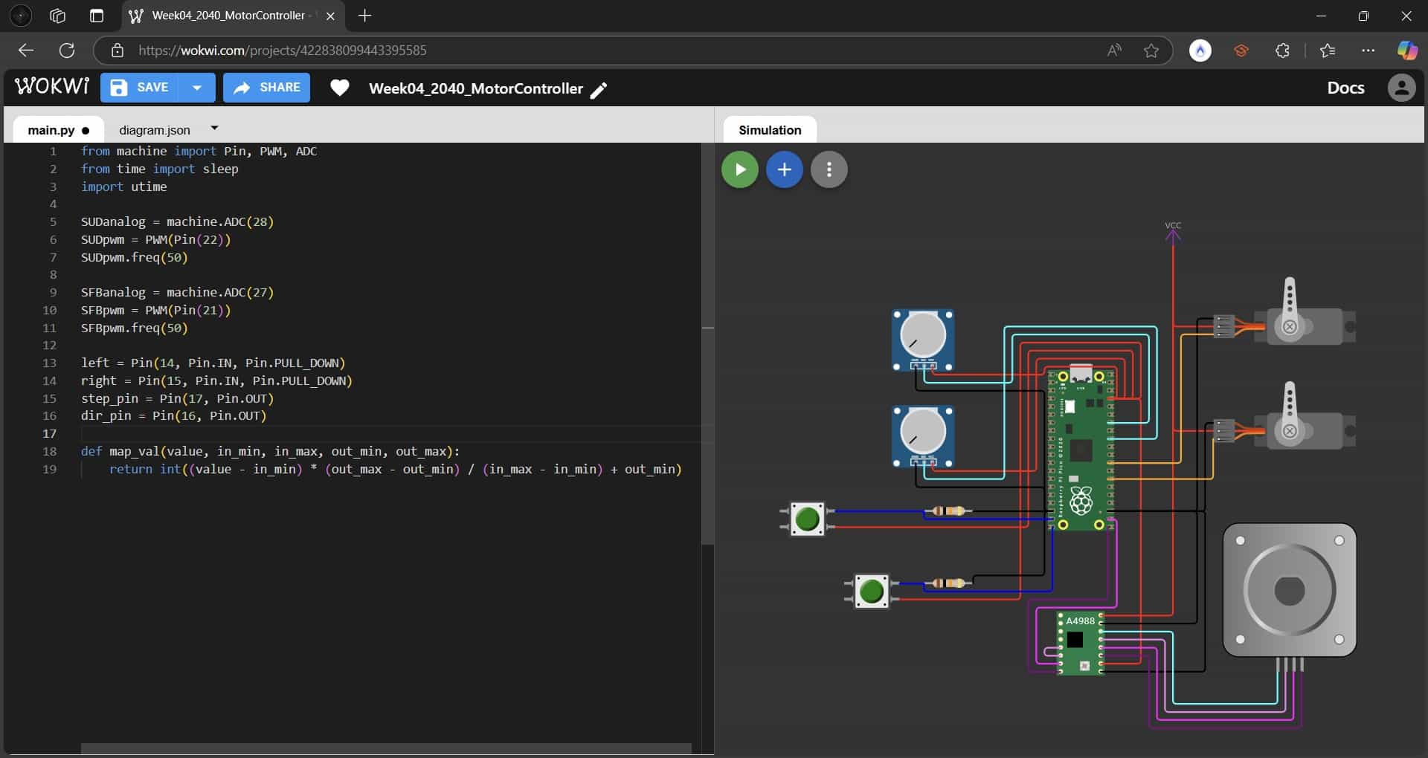
Task: Open the Docs link
Action: coord(1345,88)
